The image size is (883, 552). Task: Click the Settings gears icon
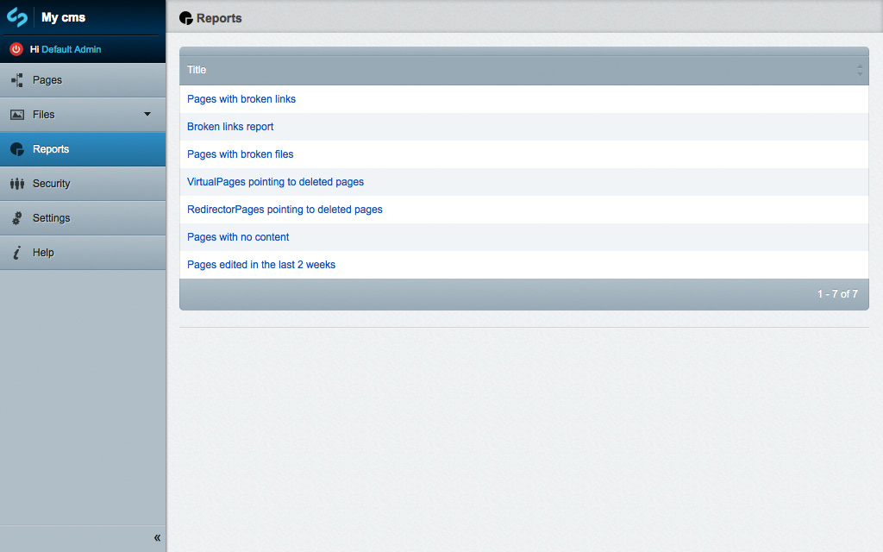click(x=17, y=218)
